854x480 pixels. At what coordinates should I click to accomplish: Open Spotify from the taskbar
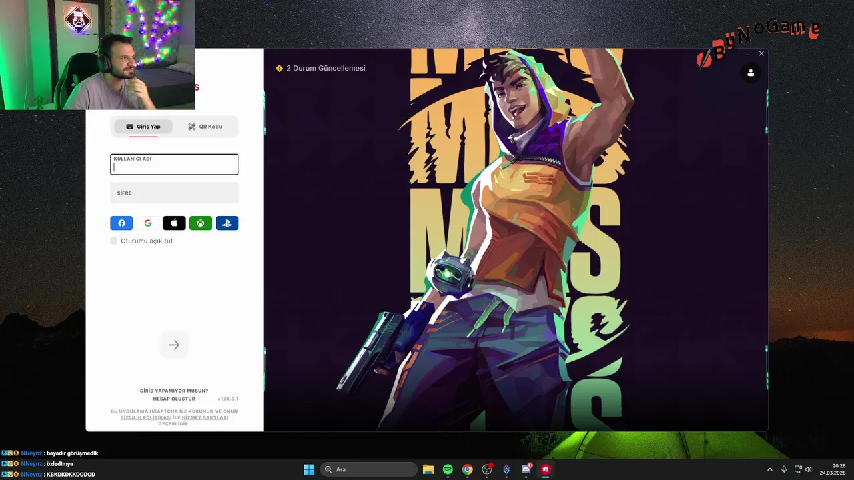click(x=448, y=469)
